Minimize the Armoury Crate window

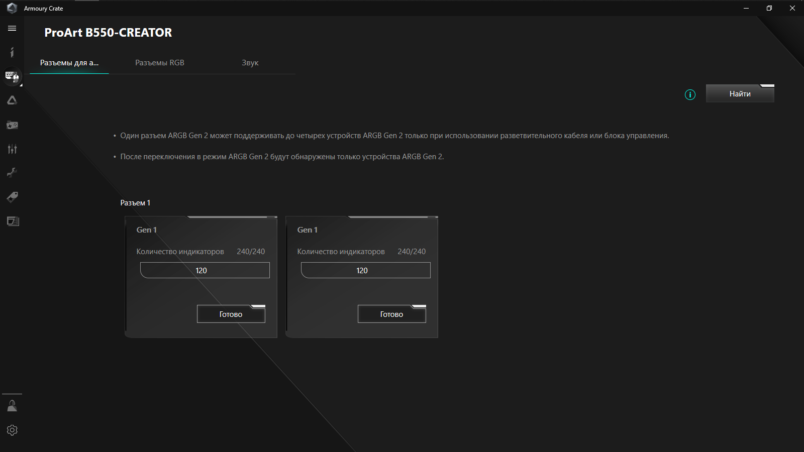tap(746, 8)
